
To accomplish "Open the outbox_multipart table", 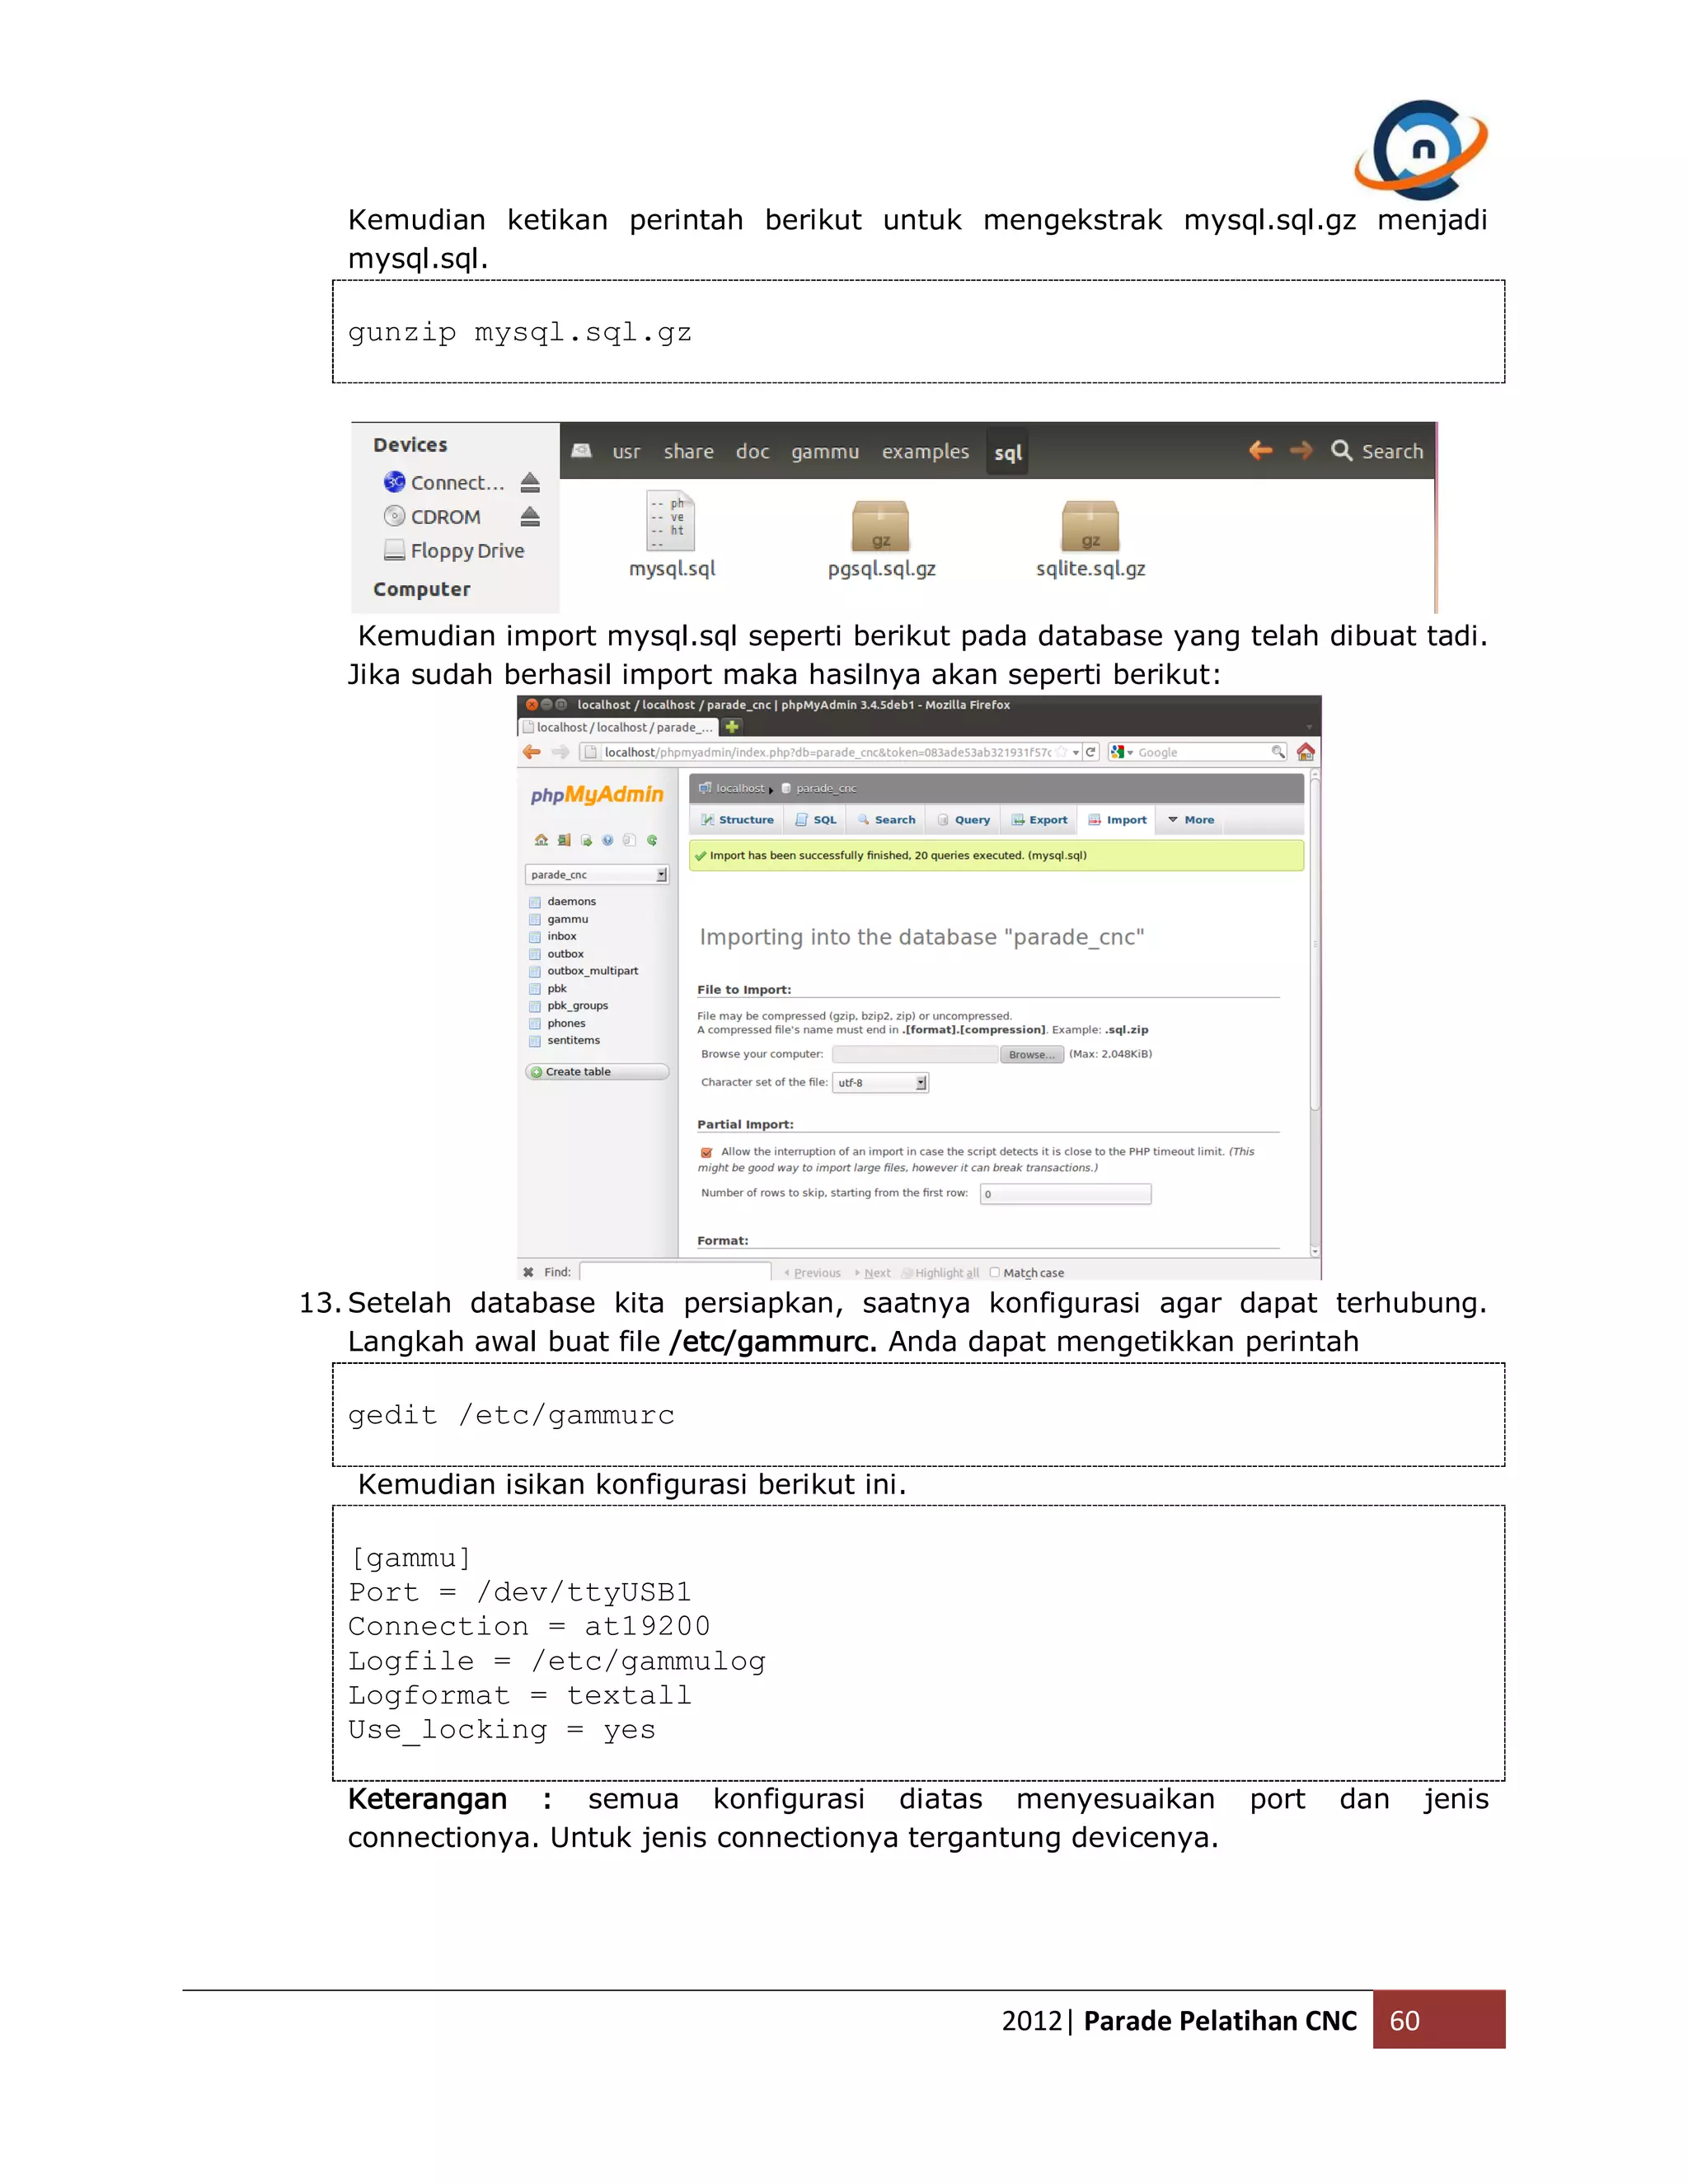I will click(x=592, y=971).
